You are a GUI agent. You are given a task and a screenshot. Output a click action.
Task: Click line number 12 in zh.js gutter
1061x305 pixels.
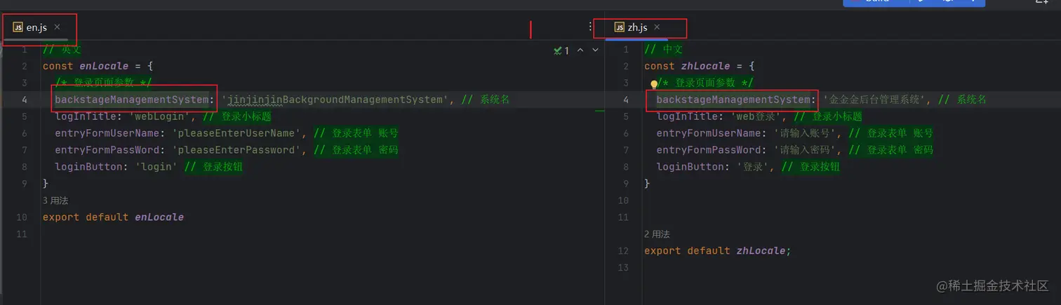point(625,251)
